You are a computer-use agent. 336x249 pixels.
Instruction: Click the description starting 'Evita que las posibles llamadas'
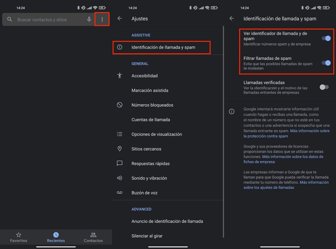pyautogui.click(x=278, y=66)
